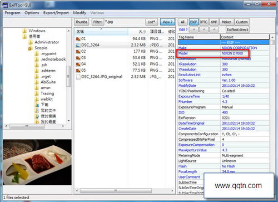The width and height of the screenshot is (278, 202).
Task: Select the Scopio user folder node
Action: click(x=41, y=48)
